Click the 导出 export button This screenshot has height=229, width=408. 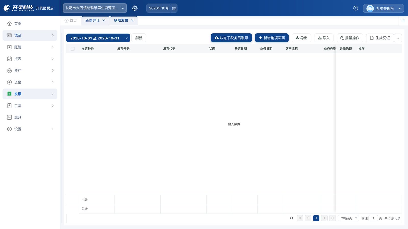point(301,38)
